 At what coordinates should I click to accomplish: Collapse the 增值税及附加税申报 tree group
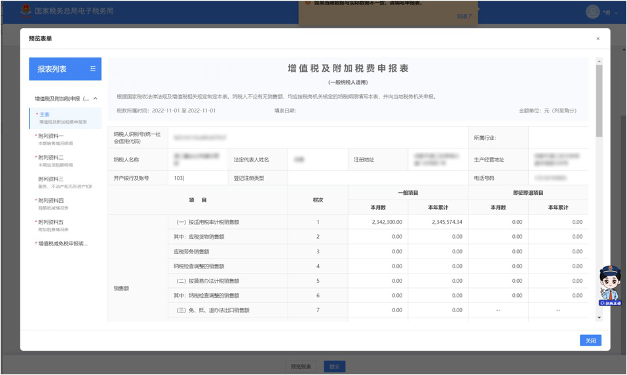pyautogui.click(x=96, y=99)
